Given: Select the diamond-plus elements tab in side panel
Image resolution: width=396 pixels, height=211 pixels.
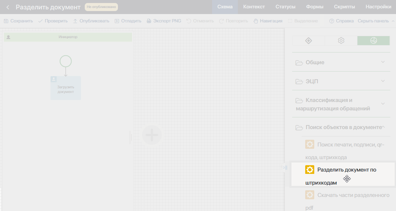Looking at the screenshot, I should (309, 40).
